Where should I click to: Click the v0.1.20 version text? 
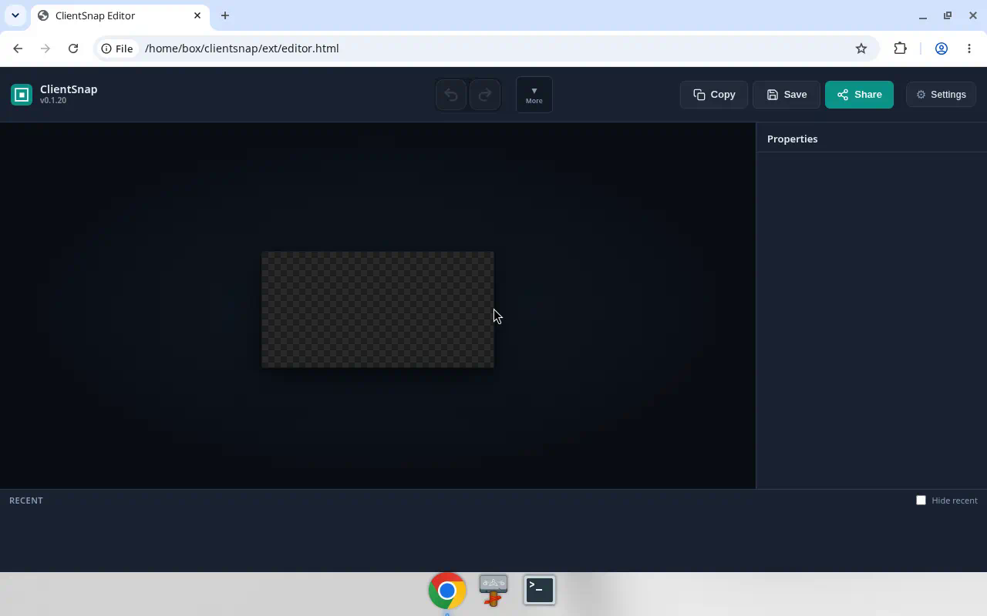pos(53,101)
